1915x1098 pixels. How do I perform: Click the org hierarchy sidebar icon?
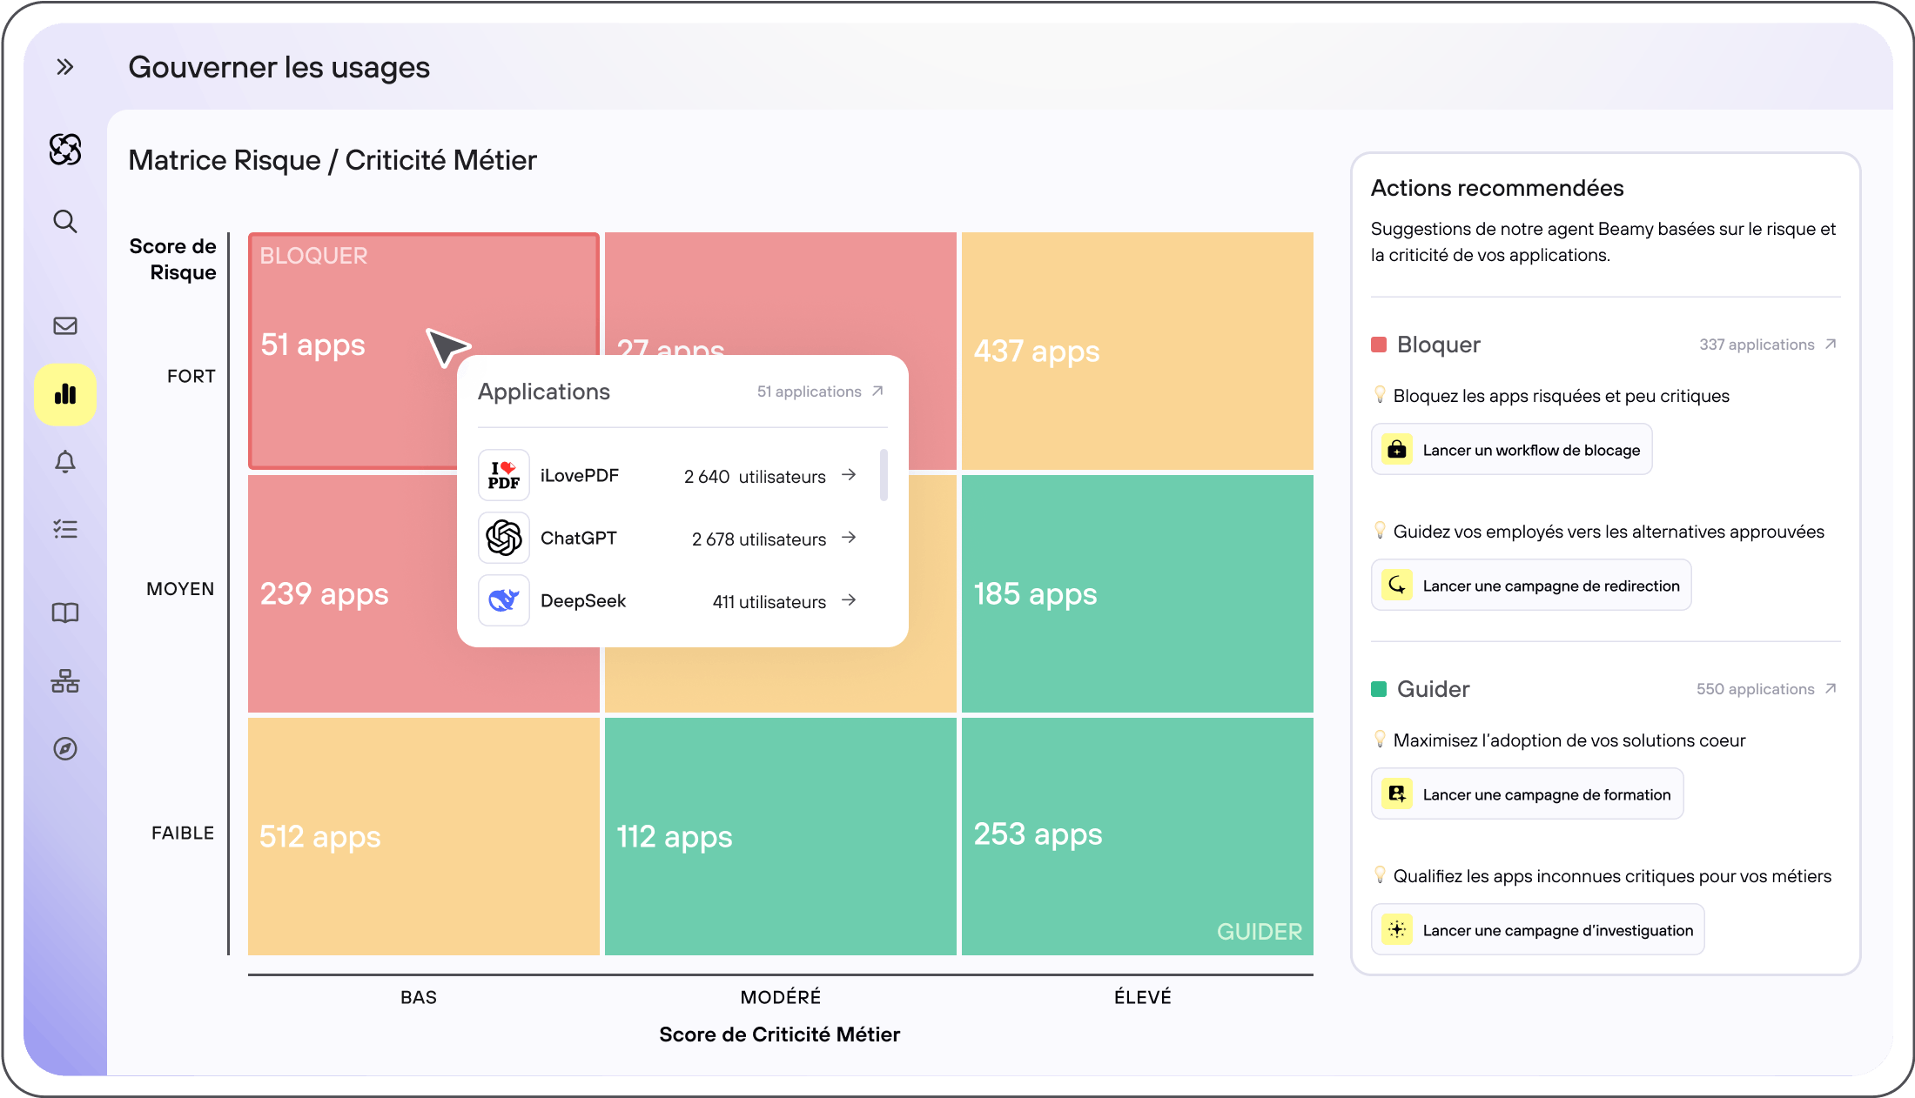65,680
